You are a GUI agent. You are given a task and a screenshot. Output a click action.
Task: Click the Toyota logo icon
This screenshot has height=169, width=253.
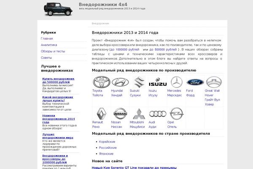(102, 82)
